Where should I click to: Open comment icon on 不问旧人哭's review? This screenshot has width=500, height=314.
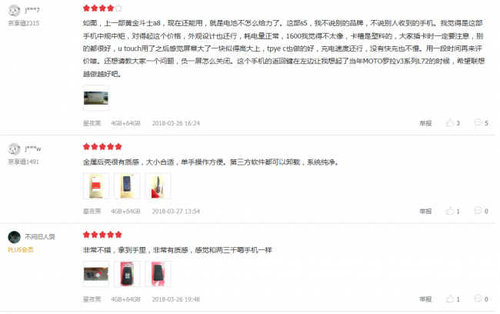pyautogui.click(x=481, y=299)
